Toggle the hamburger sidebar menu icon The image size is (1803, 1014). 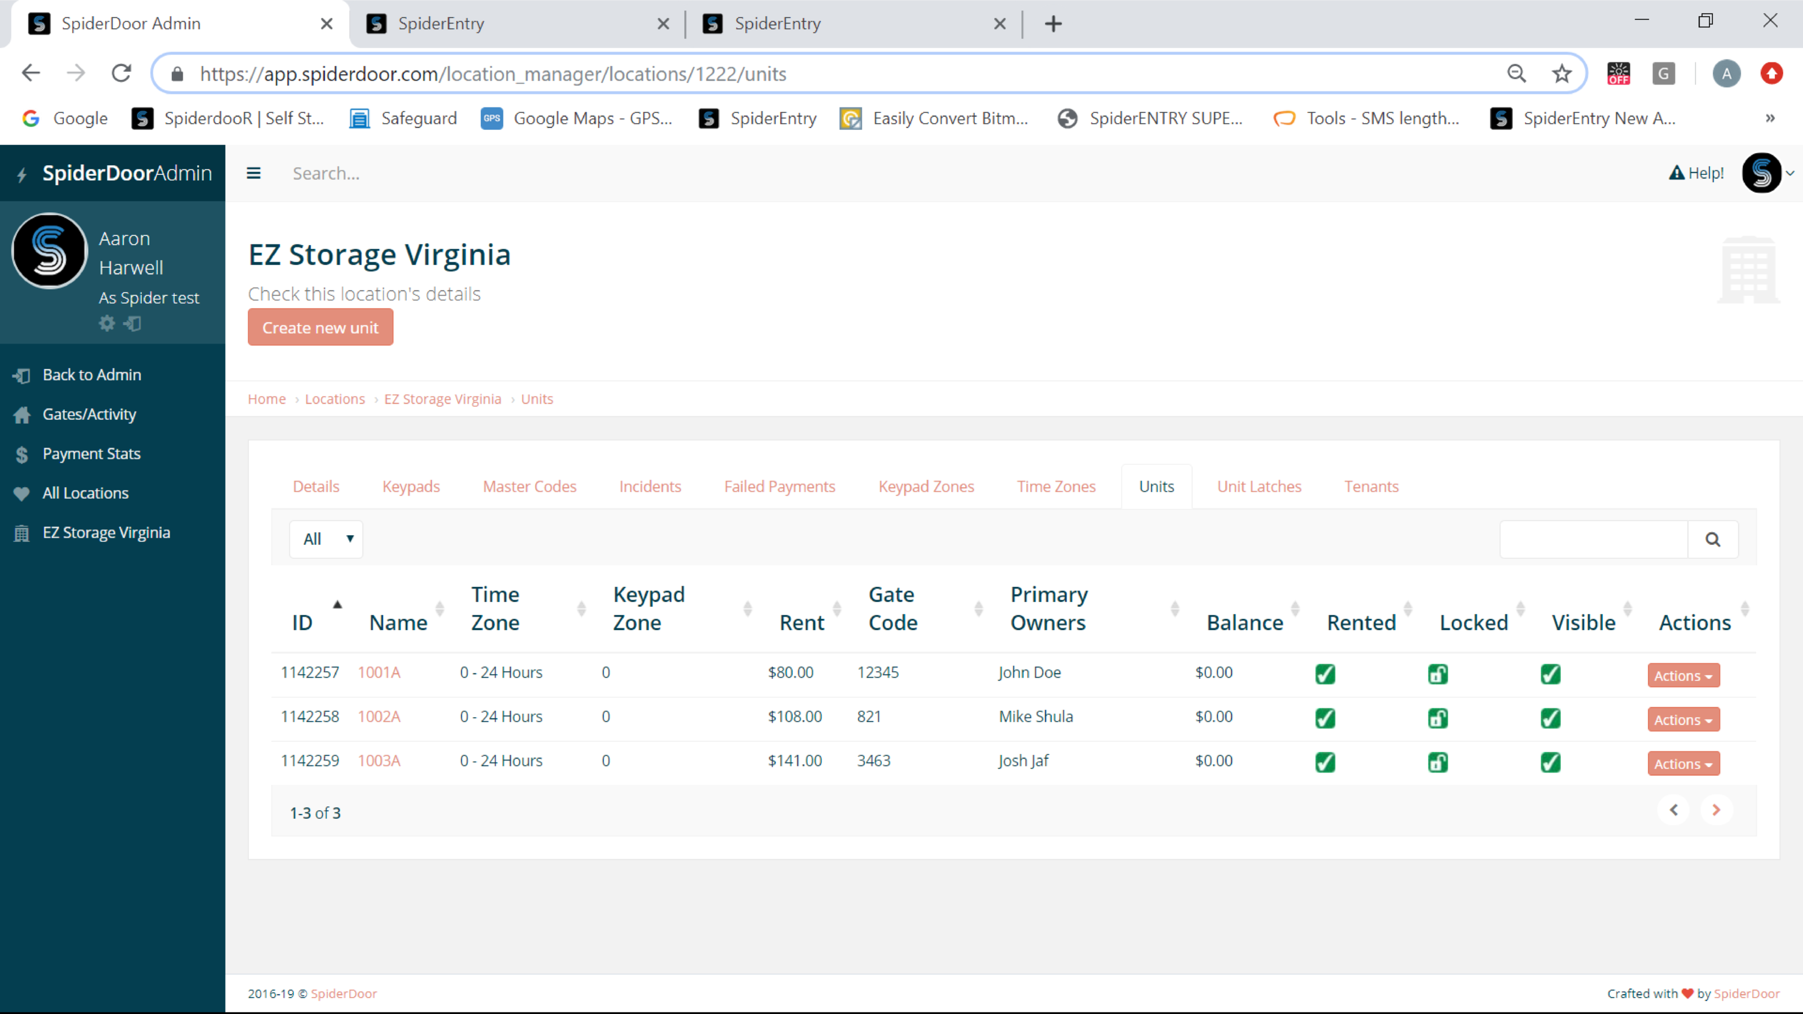(x=254, y=173)
